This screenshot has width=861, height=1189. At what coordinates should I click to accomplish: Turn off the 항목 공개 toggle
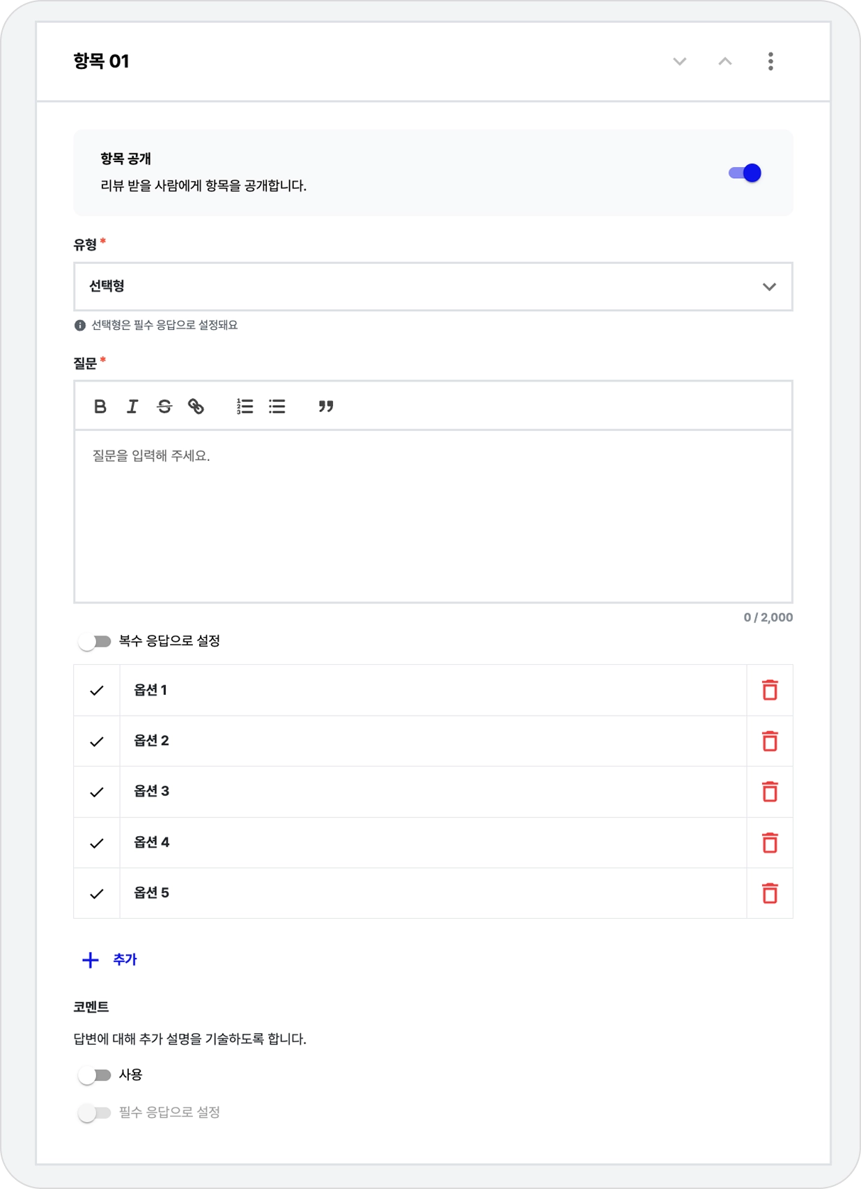pyautogui.click(x=745, y=173)
